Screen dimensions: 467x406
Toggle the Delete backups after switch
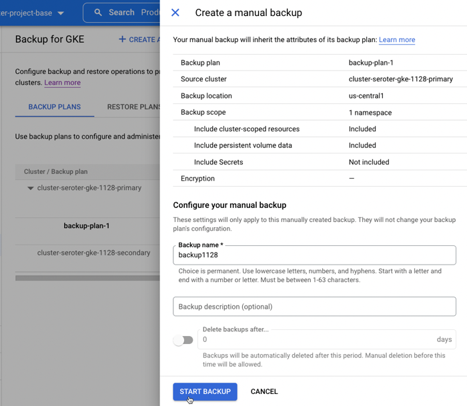[183, 340]
